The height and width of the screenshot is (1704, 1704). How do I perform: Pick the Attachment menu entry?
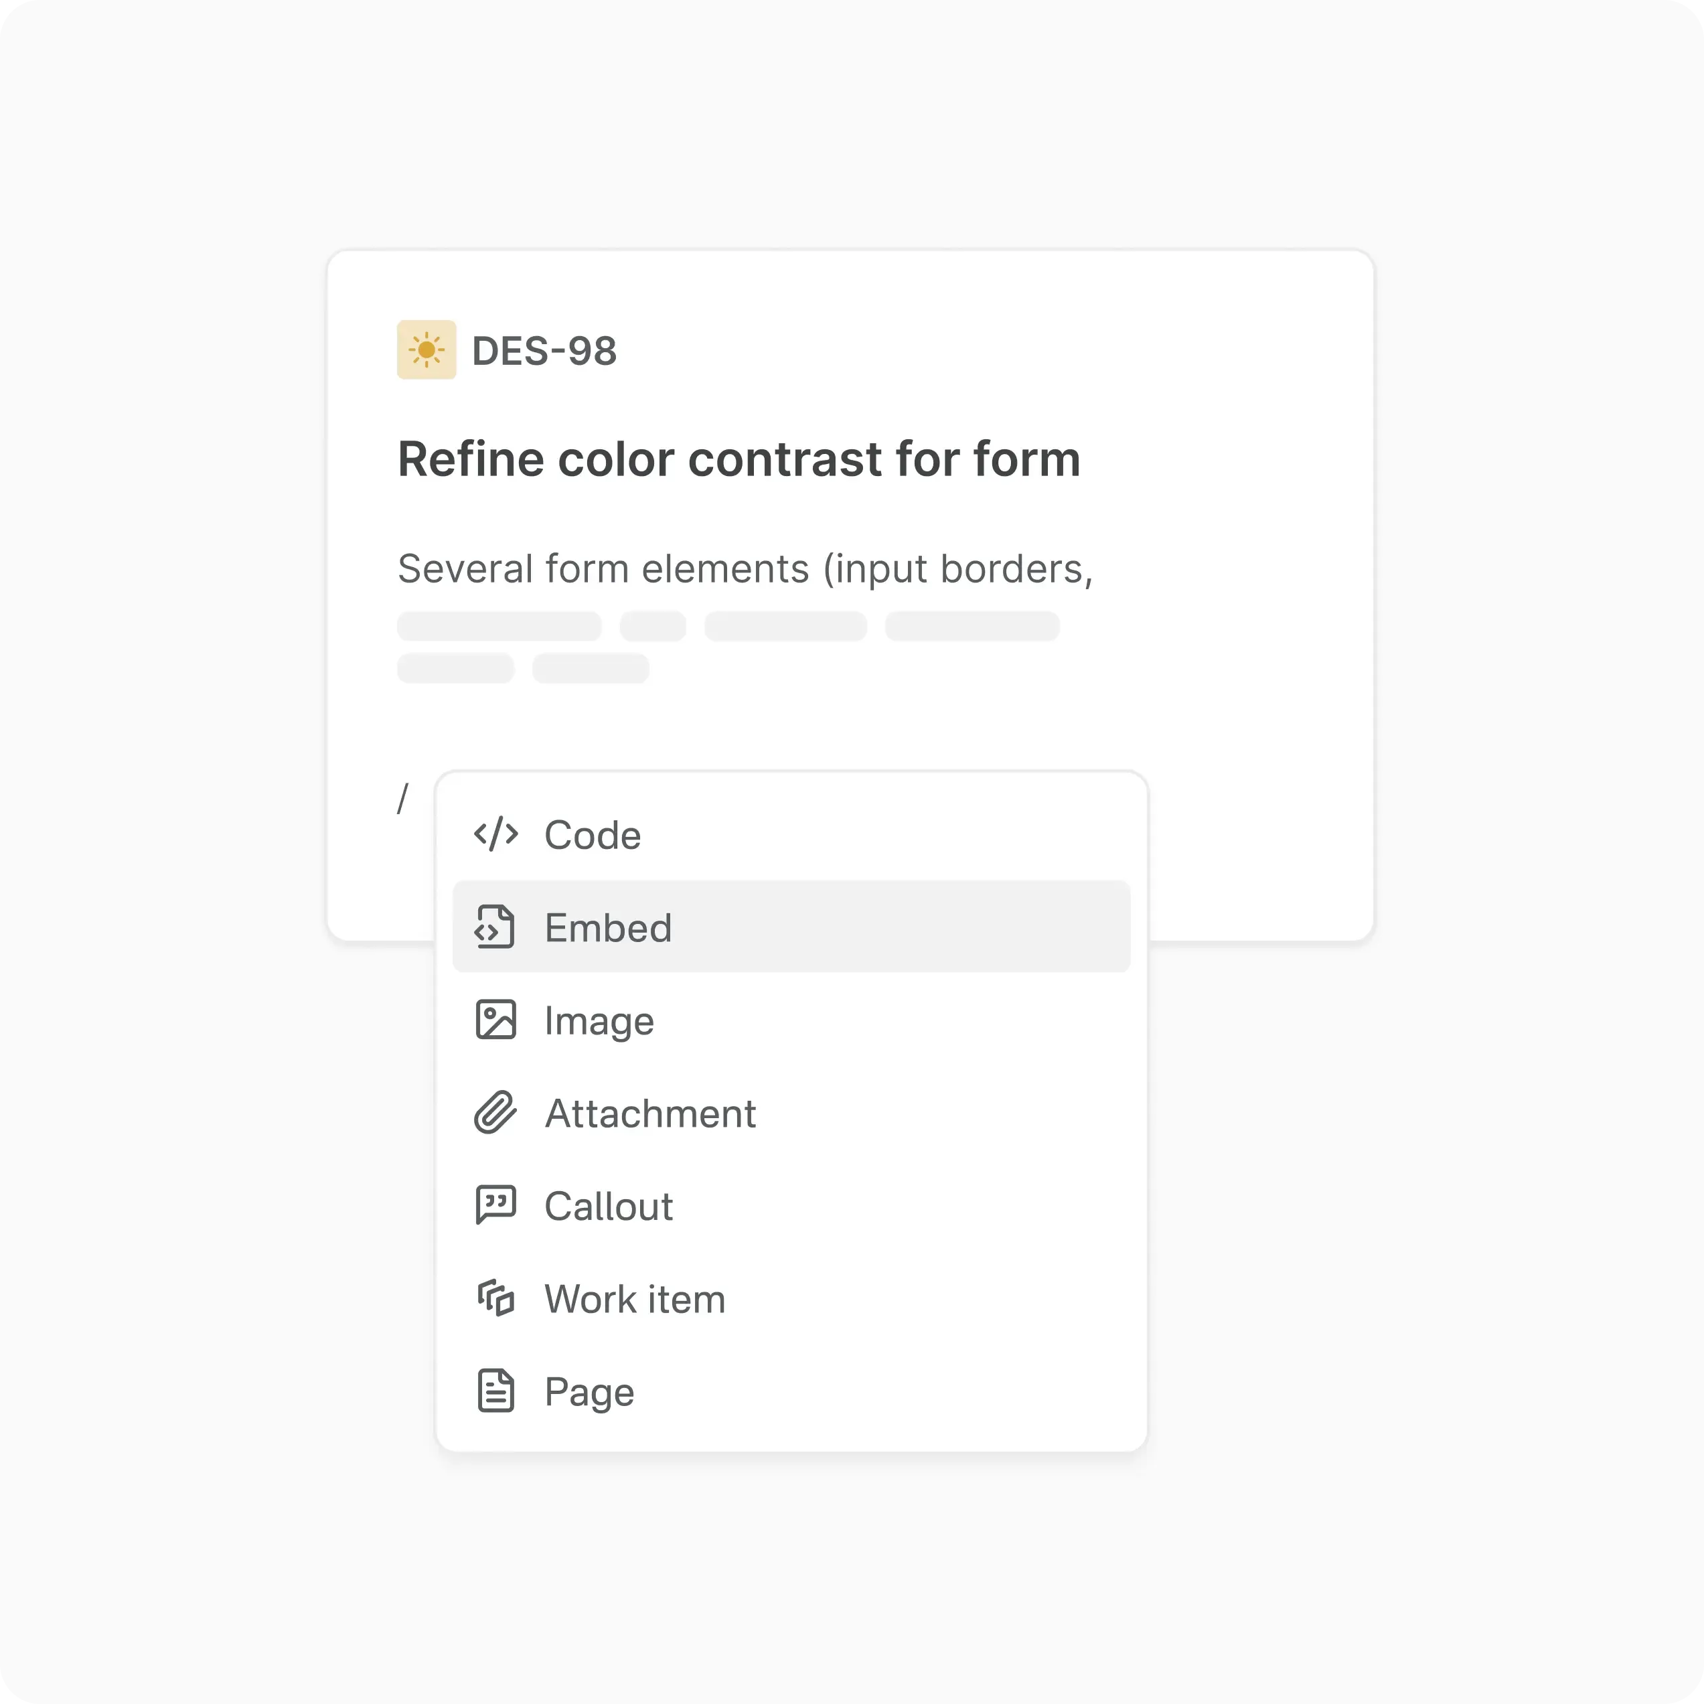coord(650,1114)
